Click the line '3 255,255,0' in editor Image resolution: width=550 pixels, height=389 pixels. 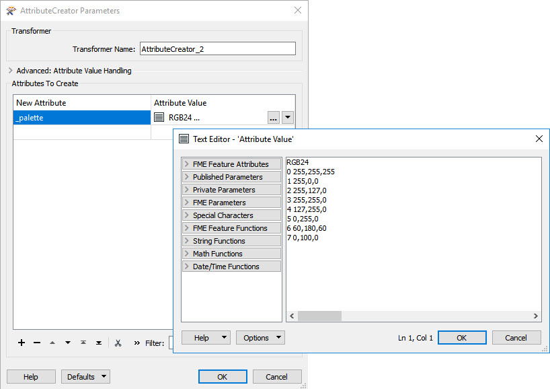(306, 200)
